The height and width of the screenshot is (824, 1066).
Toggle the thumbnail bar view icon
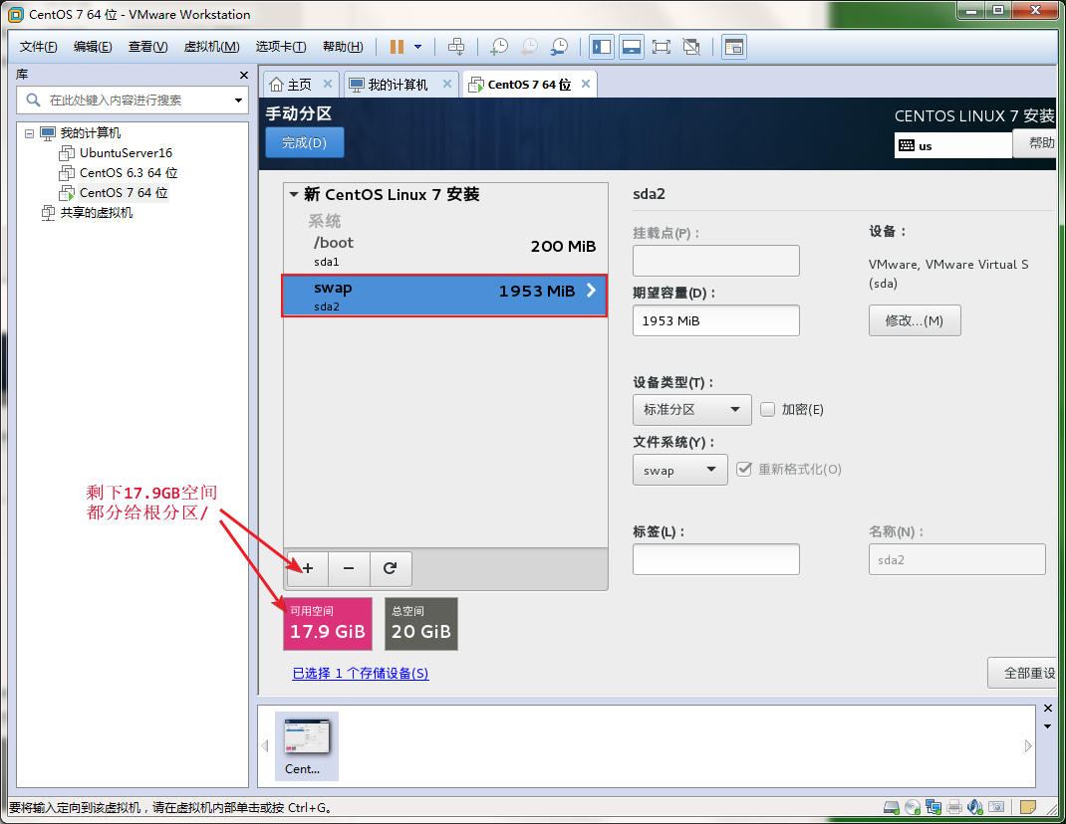pos(632,47)
